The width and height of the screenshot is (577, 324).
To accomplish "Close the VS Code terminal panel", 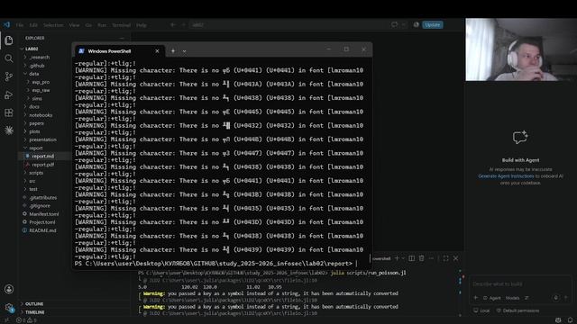I will click(x=455, y=258).
